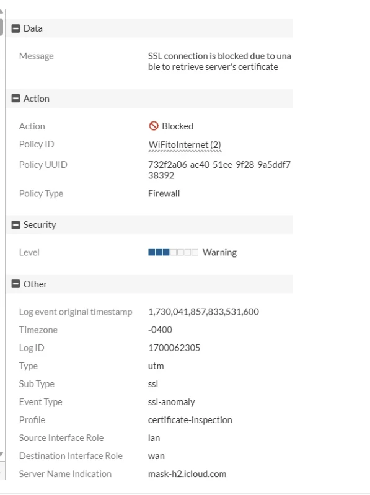Click the ssl-anomaly event type value

click(171, 402)
